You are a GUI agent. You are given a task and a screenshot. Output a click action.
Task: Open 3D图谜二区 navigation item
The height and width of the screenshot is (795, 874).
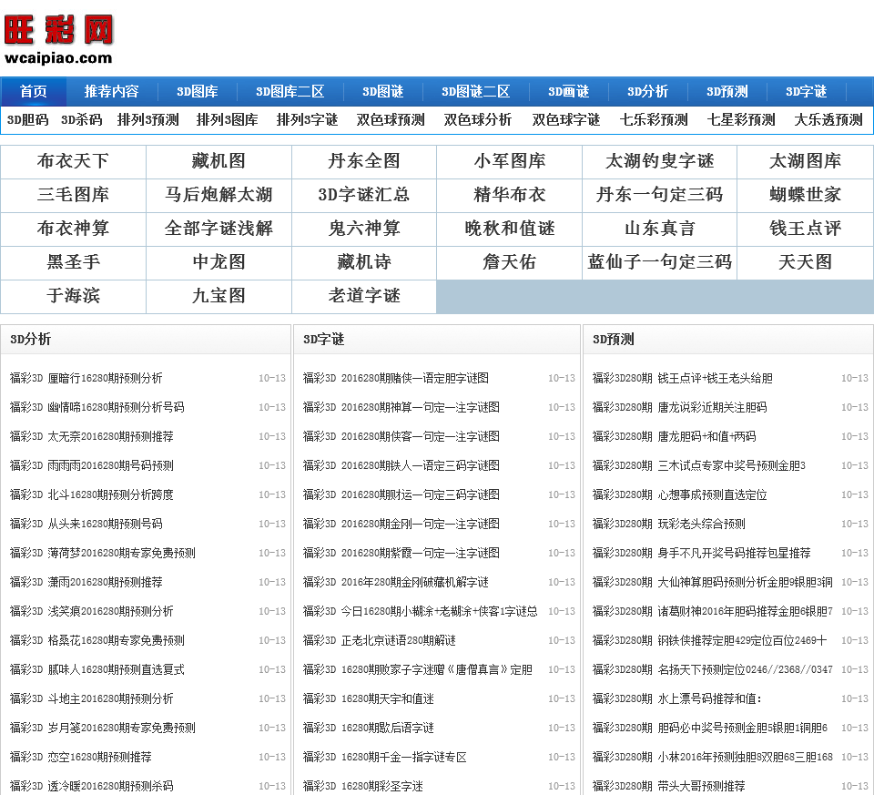click(475, 91)
